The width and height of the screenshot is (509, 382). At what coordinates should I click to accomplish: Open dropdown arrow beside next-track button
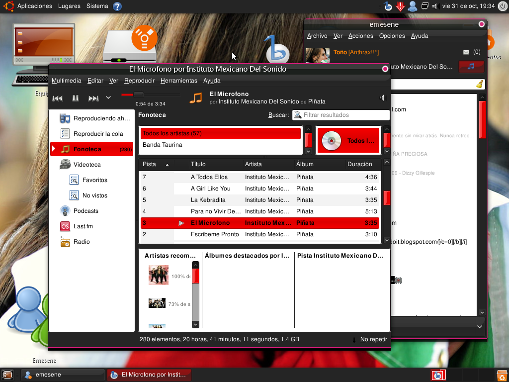point(108,97)
